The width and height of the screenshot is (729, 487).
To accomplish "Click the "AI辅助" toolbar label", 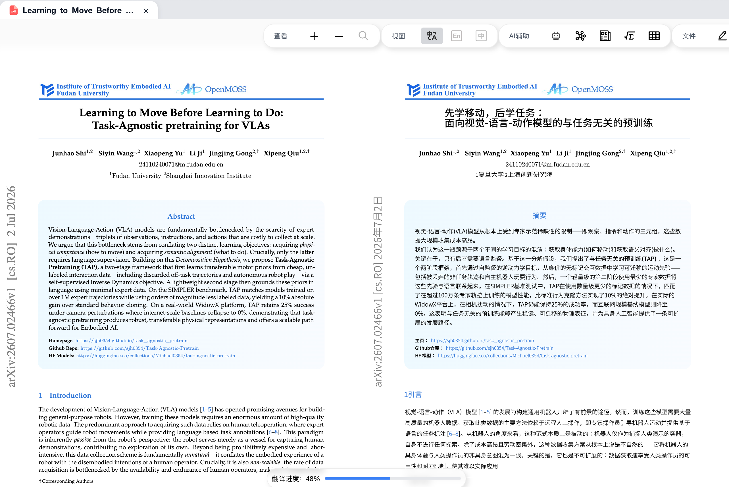I will (x=519, y=36).
